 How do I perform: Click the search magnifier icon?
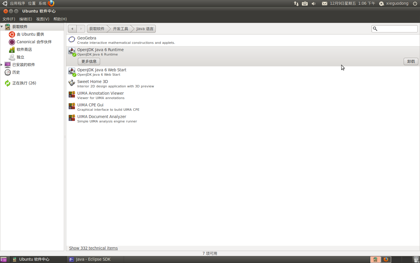[x=375, y=29]
